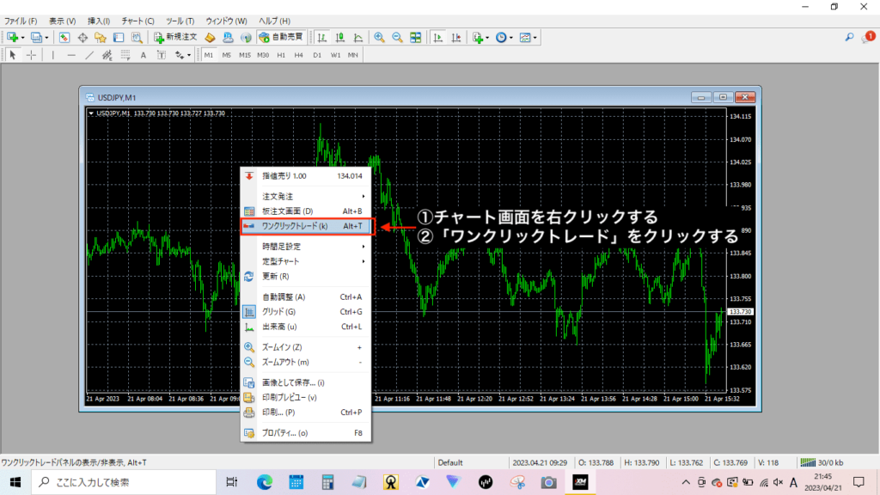Open the chart templates dropdown
Image resolution: width=880 pixels, height=495 pixels.
coord(529,38)
